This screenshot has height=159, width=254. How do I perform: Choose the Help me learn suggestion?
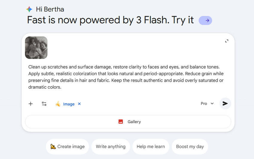[x=151, y=146]
